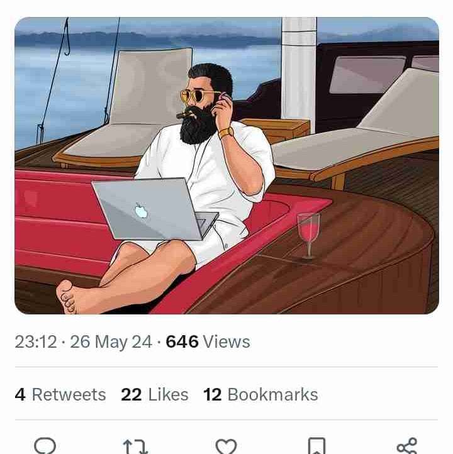Like the tweet with the heart icon
The width and height of the screenshot is (453, 454).
tap(226, 446)
